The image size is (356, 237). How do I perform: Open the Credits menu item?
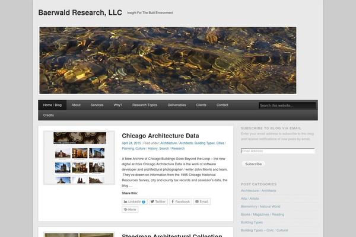tap(49, 115)
